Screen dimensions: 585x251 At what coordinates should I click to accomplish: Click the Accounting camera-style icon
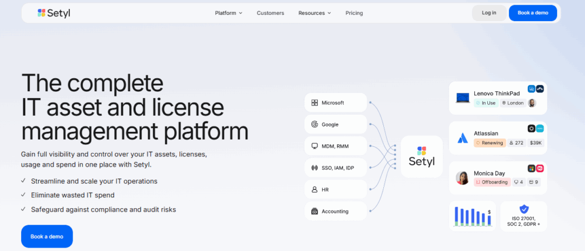click(314, 211)
